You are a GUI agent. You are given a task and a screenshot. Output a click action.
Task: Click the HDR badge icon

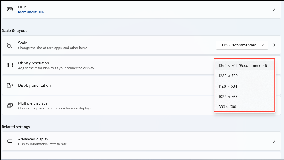[x=10, y=9]
